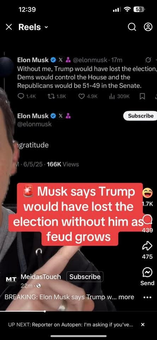Image resolution: width=157 pixels, height=340 pixels.
Task: Expand the caption with 'more'
Action: coord(126,297)
